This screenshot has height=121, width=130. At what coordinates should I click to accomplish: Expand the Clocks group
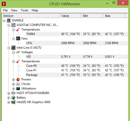coord(13,84)
